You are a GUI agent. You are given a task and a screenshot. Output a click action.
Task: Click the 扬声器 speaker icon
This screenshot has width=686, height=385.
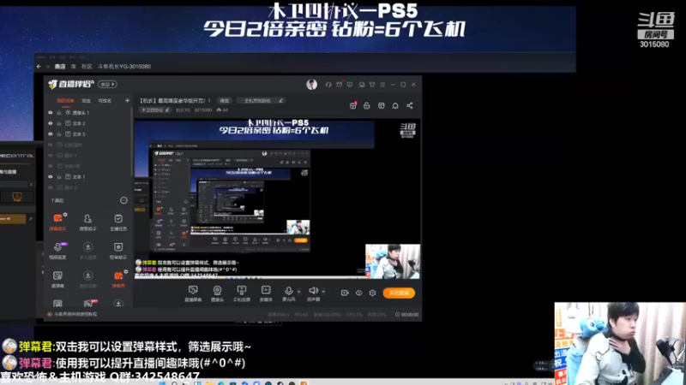[313, 291]
